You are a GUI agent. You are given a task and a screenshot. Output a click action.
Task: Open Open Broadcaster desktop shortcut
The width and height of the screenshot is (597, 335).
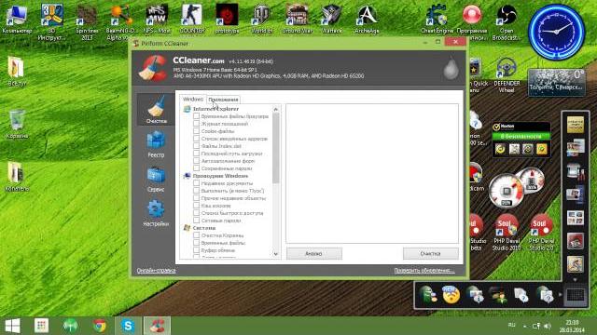click(507, 22)
